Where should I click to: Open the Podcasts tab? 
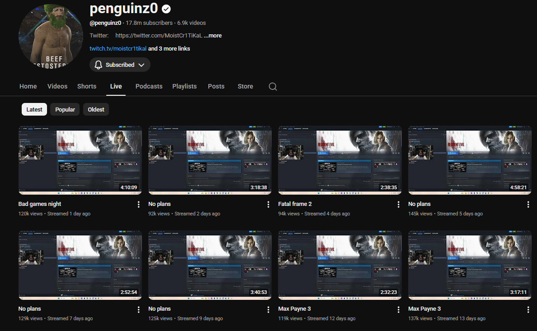tap(149, 86)
